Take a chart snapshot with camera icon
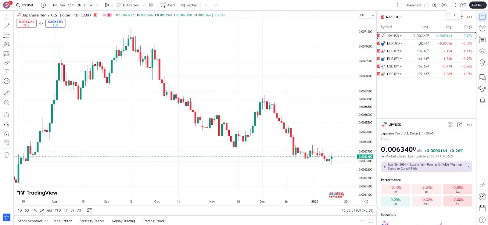488x225 pixels. click(x=463, y=5)
